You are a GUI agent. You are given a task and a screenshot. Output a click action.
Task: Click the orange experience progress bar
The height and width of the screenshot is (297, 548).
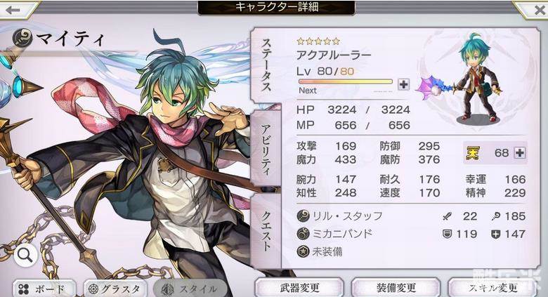(x=346, y=81)
